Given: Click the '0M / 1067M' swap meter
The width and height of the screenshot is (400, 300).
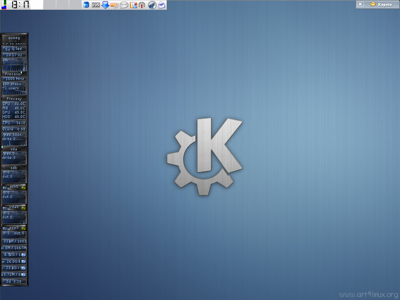Looking at the screenshot, I should tap(14, 248).
